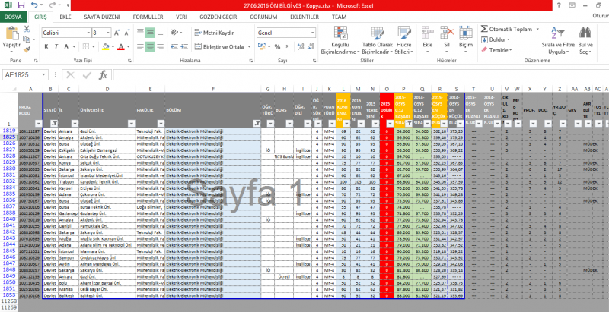Select the Format Painter brush icon
This screenshot has width=609, height=312.
[x=27, y=49]
